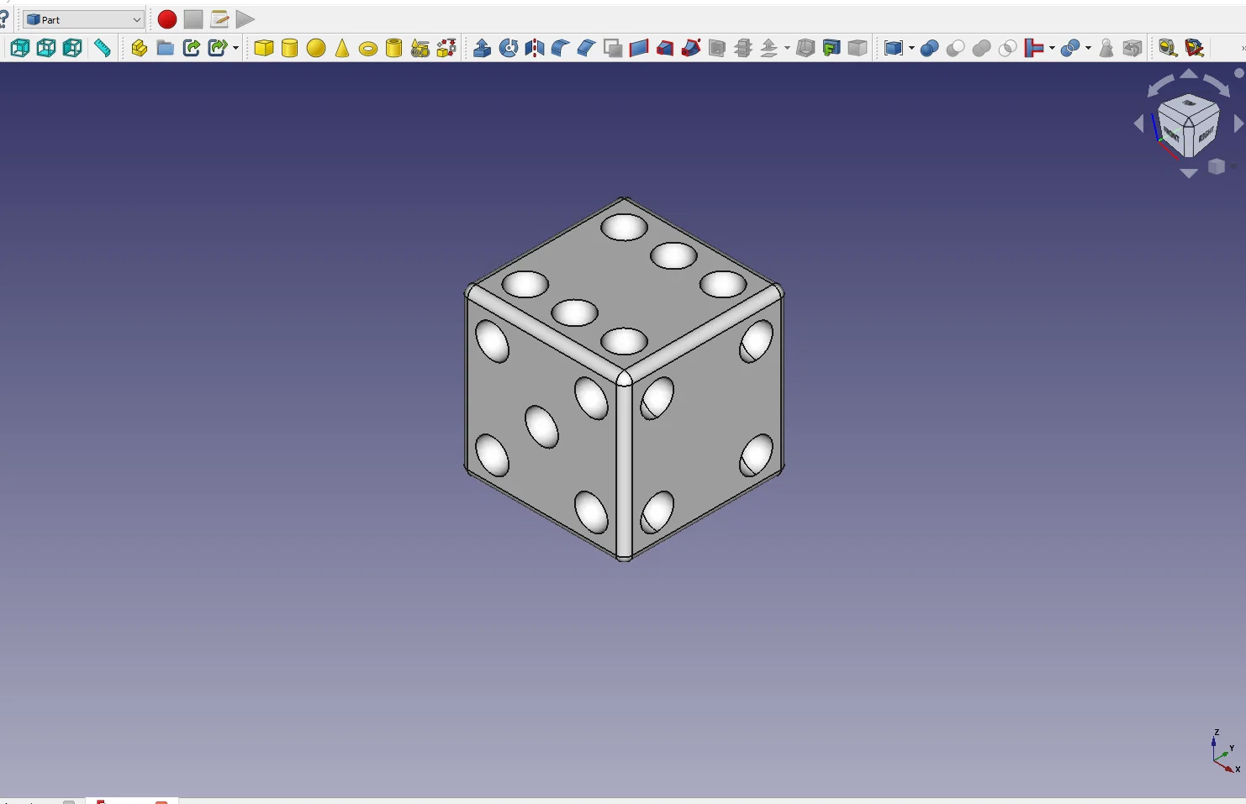The height and width of the screenshot is (804, 1246).
Task: Open the macros notepad dialog
Action: (x=219, y=19)
